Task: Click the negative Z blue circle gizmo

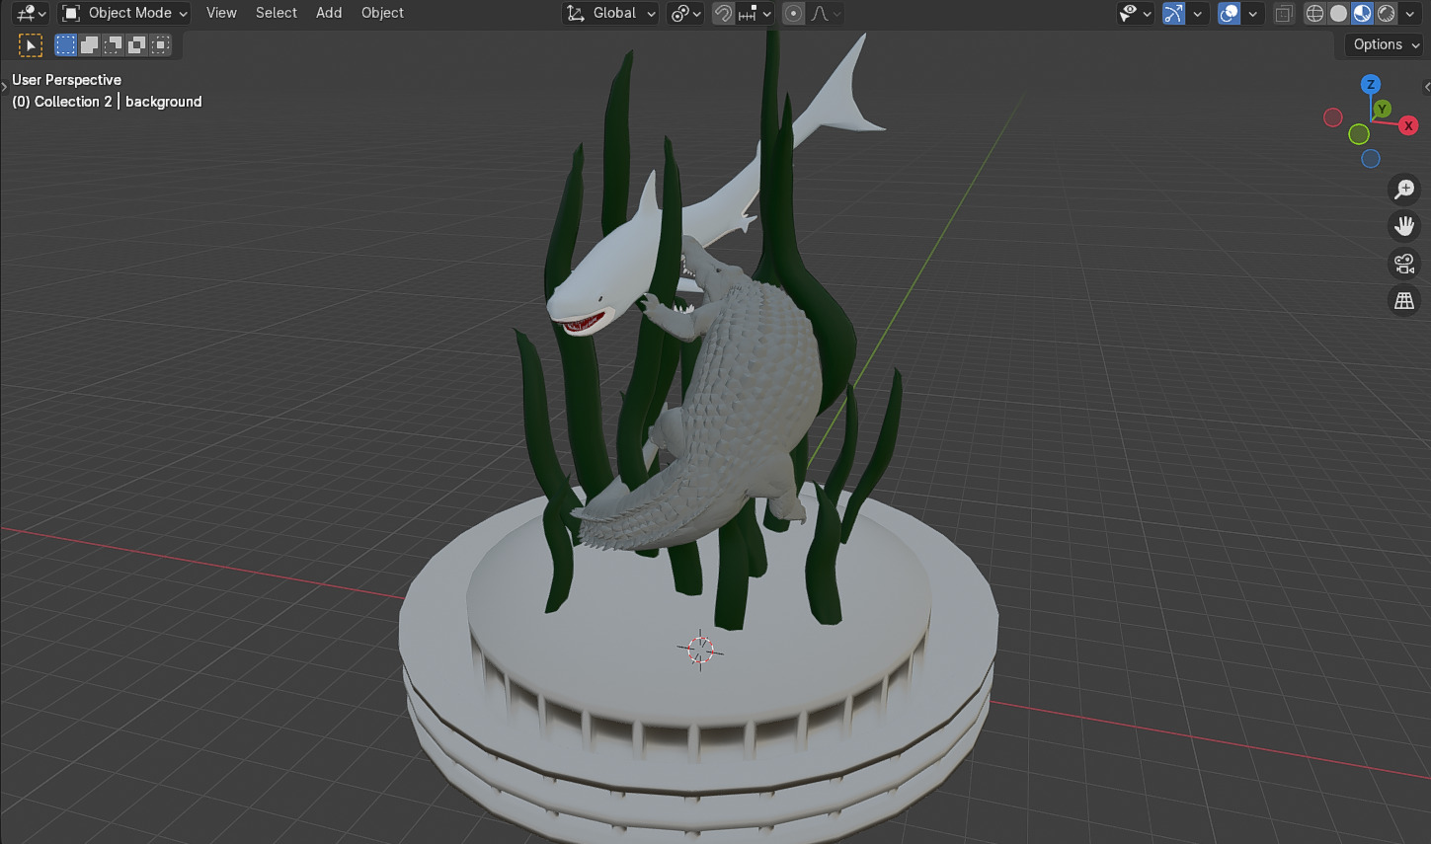Action: click(x=1370, y=159)
